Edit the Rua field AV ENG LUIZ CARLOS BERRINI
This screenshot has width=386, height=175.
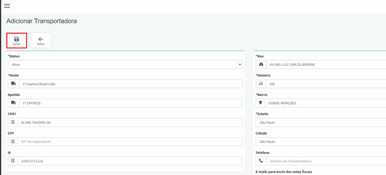click(x=326, y=64)
